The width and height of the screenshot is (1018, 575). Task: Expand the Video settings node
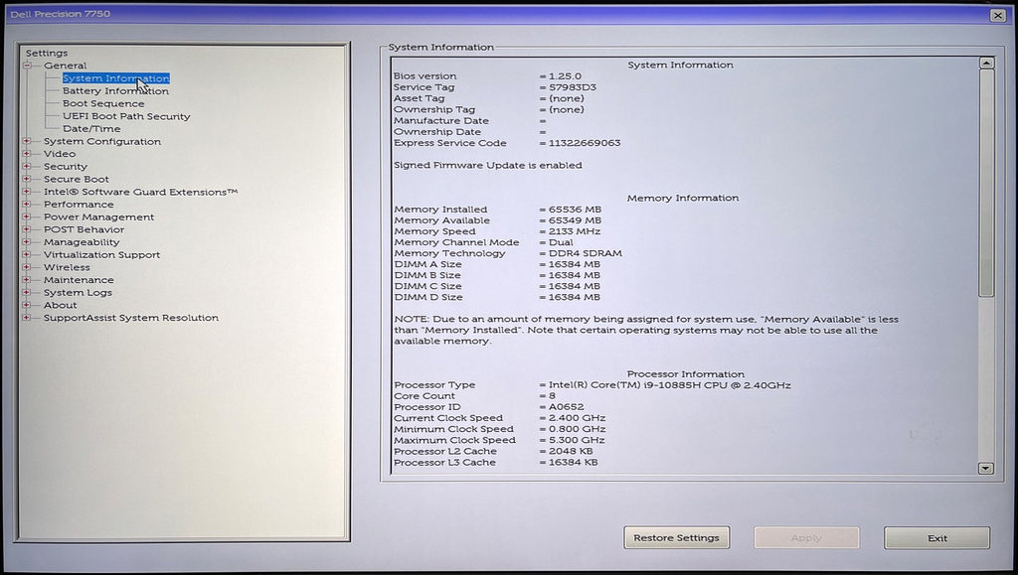pos(27,154)
